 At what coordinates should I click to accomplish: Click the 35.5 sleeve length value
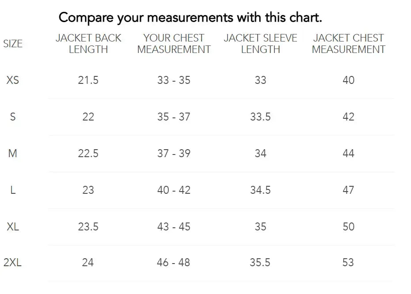tap(260, 263)
